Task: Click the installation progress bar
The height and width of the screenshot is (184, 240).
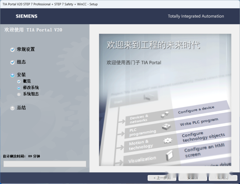Action: click(45, 164)
